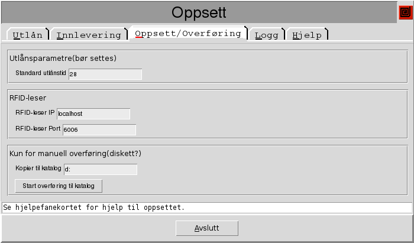Focus the Kopier til katalog field
This screenshot has width=414, height=243.
coord(100,169)
